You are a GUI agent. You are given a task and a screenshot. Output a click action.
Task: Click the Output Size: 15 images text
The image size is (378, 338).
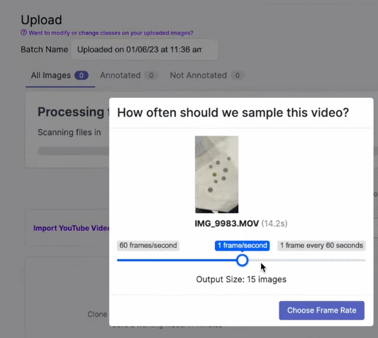click(x=241, y=279)
